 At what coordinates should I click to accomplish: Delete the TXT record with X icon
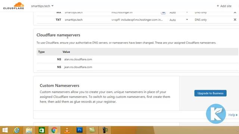coord(235,20)
